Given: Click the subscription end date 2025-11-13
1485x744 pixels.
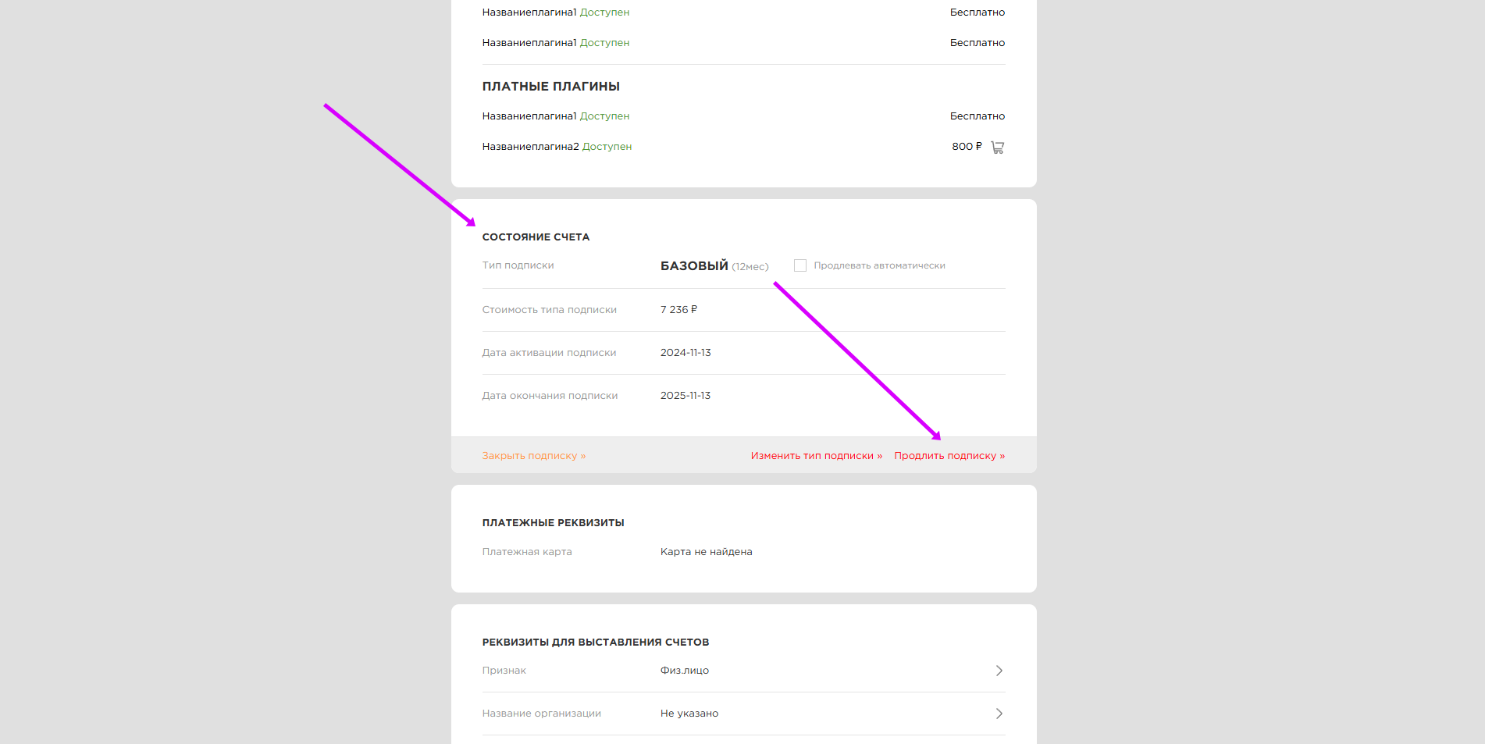Looking at the screenshot, I should tap(685, 396).
